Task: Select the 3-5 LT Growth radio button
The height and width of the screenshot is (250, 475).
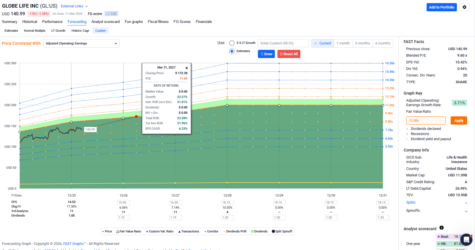Action: tap(232, 43)
